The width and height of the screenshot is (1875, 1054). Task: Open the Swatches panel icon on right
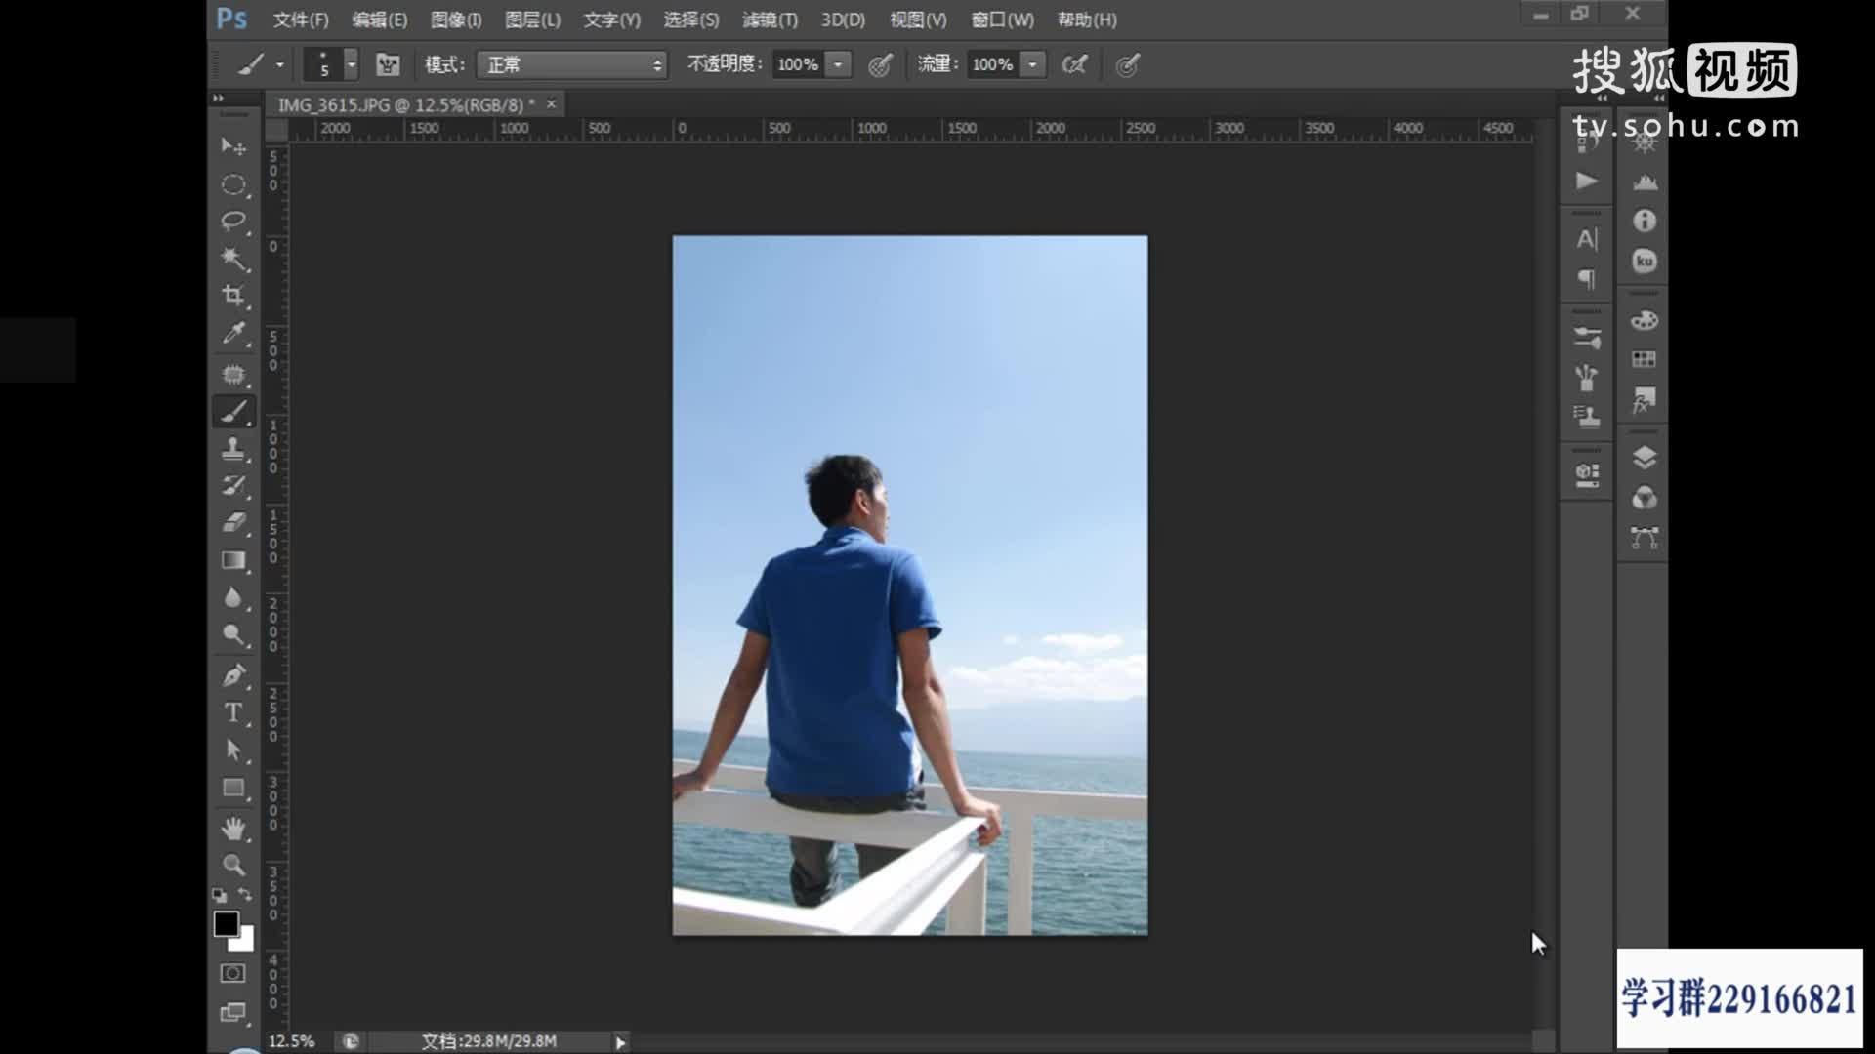(x=1645, y=358)
